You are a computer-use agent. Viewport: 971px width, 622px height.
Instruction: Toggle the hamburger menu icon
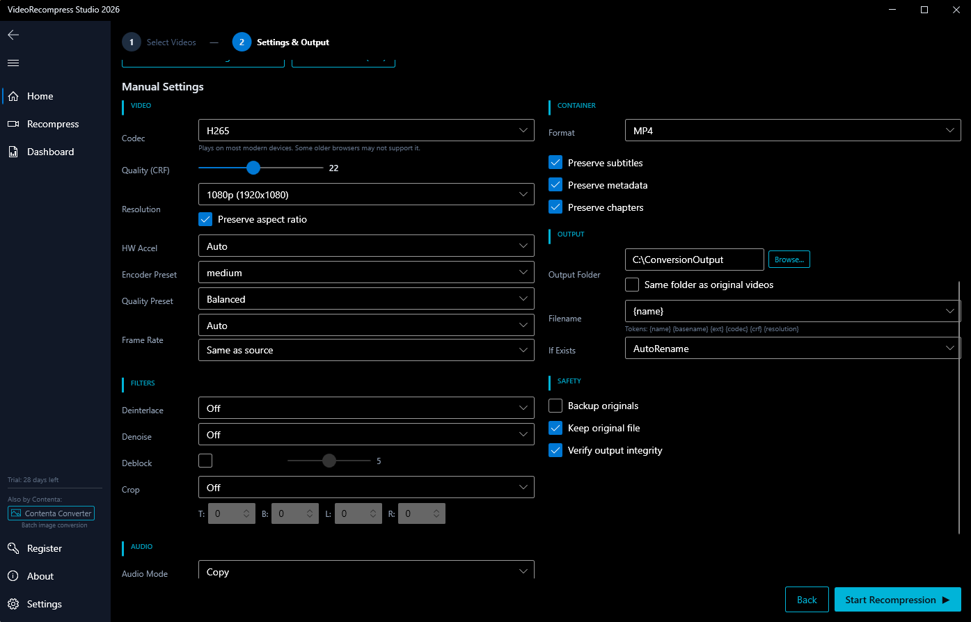(13, 63)
